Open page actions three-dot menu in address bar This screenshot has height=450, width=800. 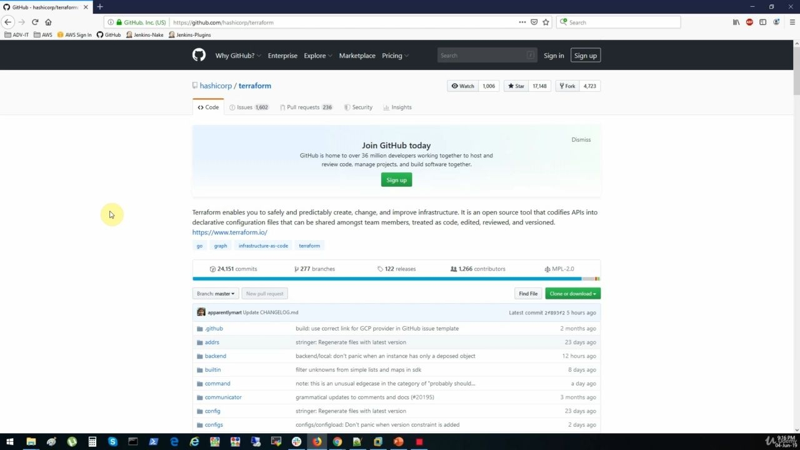[522, 22]
